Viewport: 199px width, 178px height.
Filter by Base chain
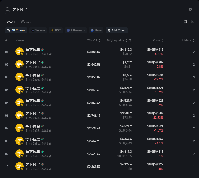[x=96, y=30]
